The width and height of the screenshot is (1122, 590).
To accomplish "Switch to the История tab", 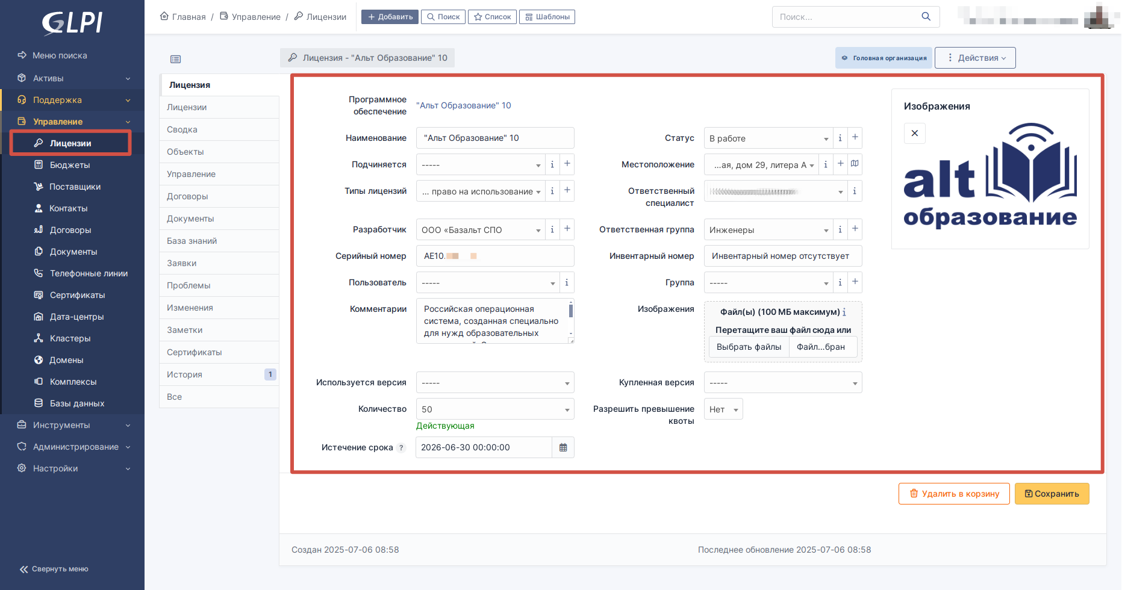I will pos(219,374).
